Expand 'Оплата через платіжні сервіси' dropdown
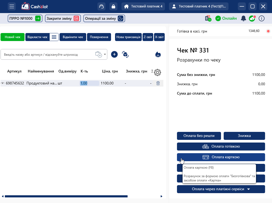 click(249, 189)
